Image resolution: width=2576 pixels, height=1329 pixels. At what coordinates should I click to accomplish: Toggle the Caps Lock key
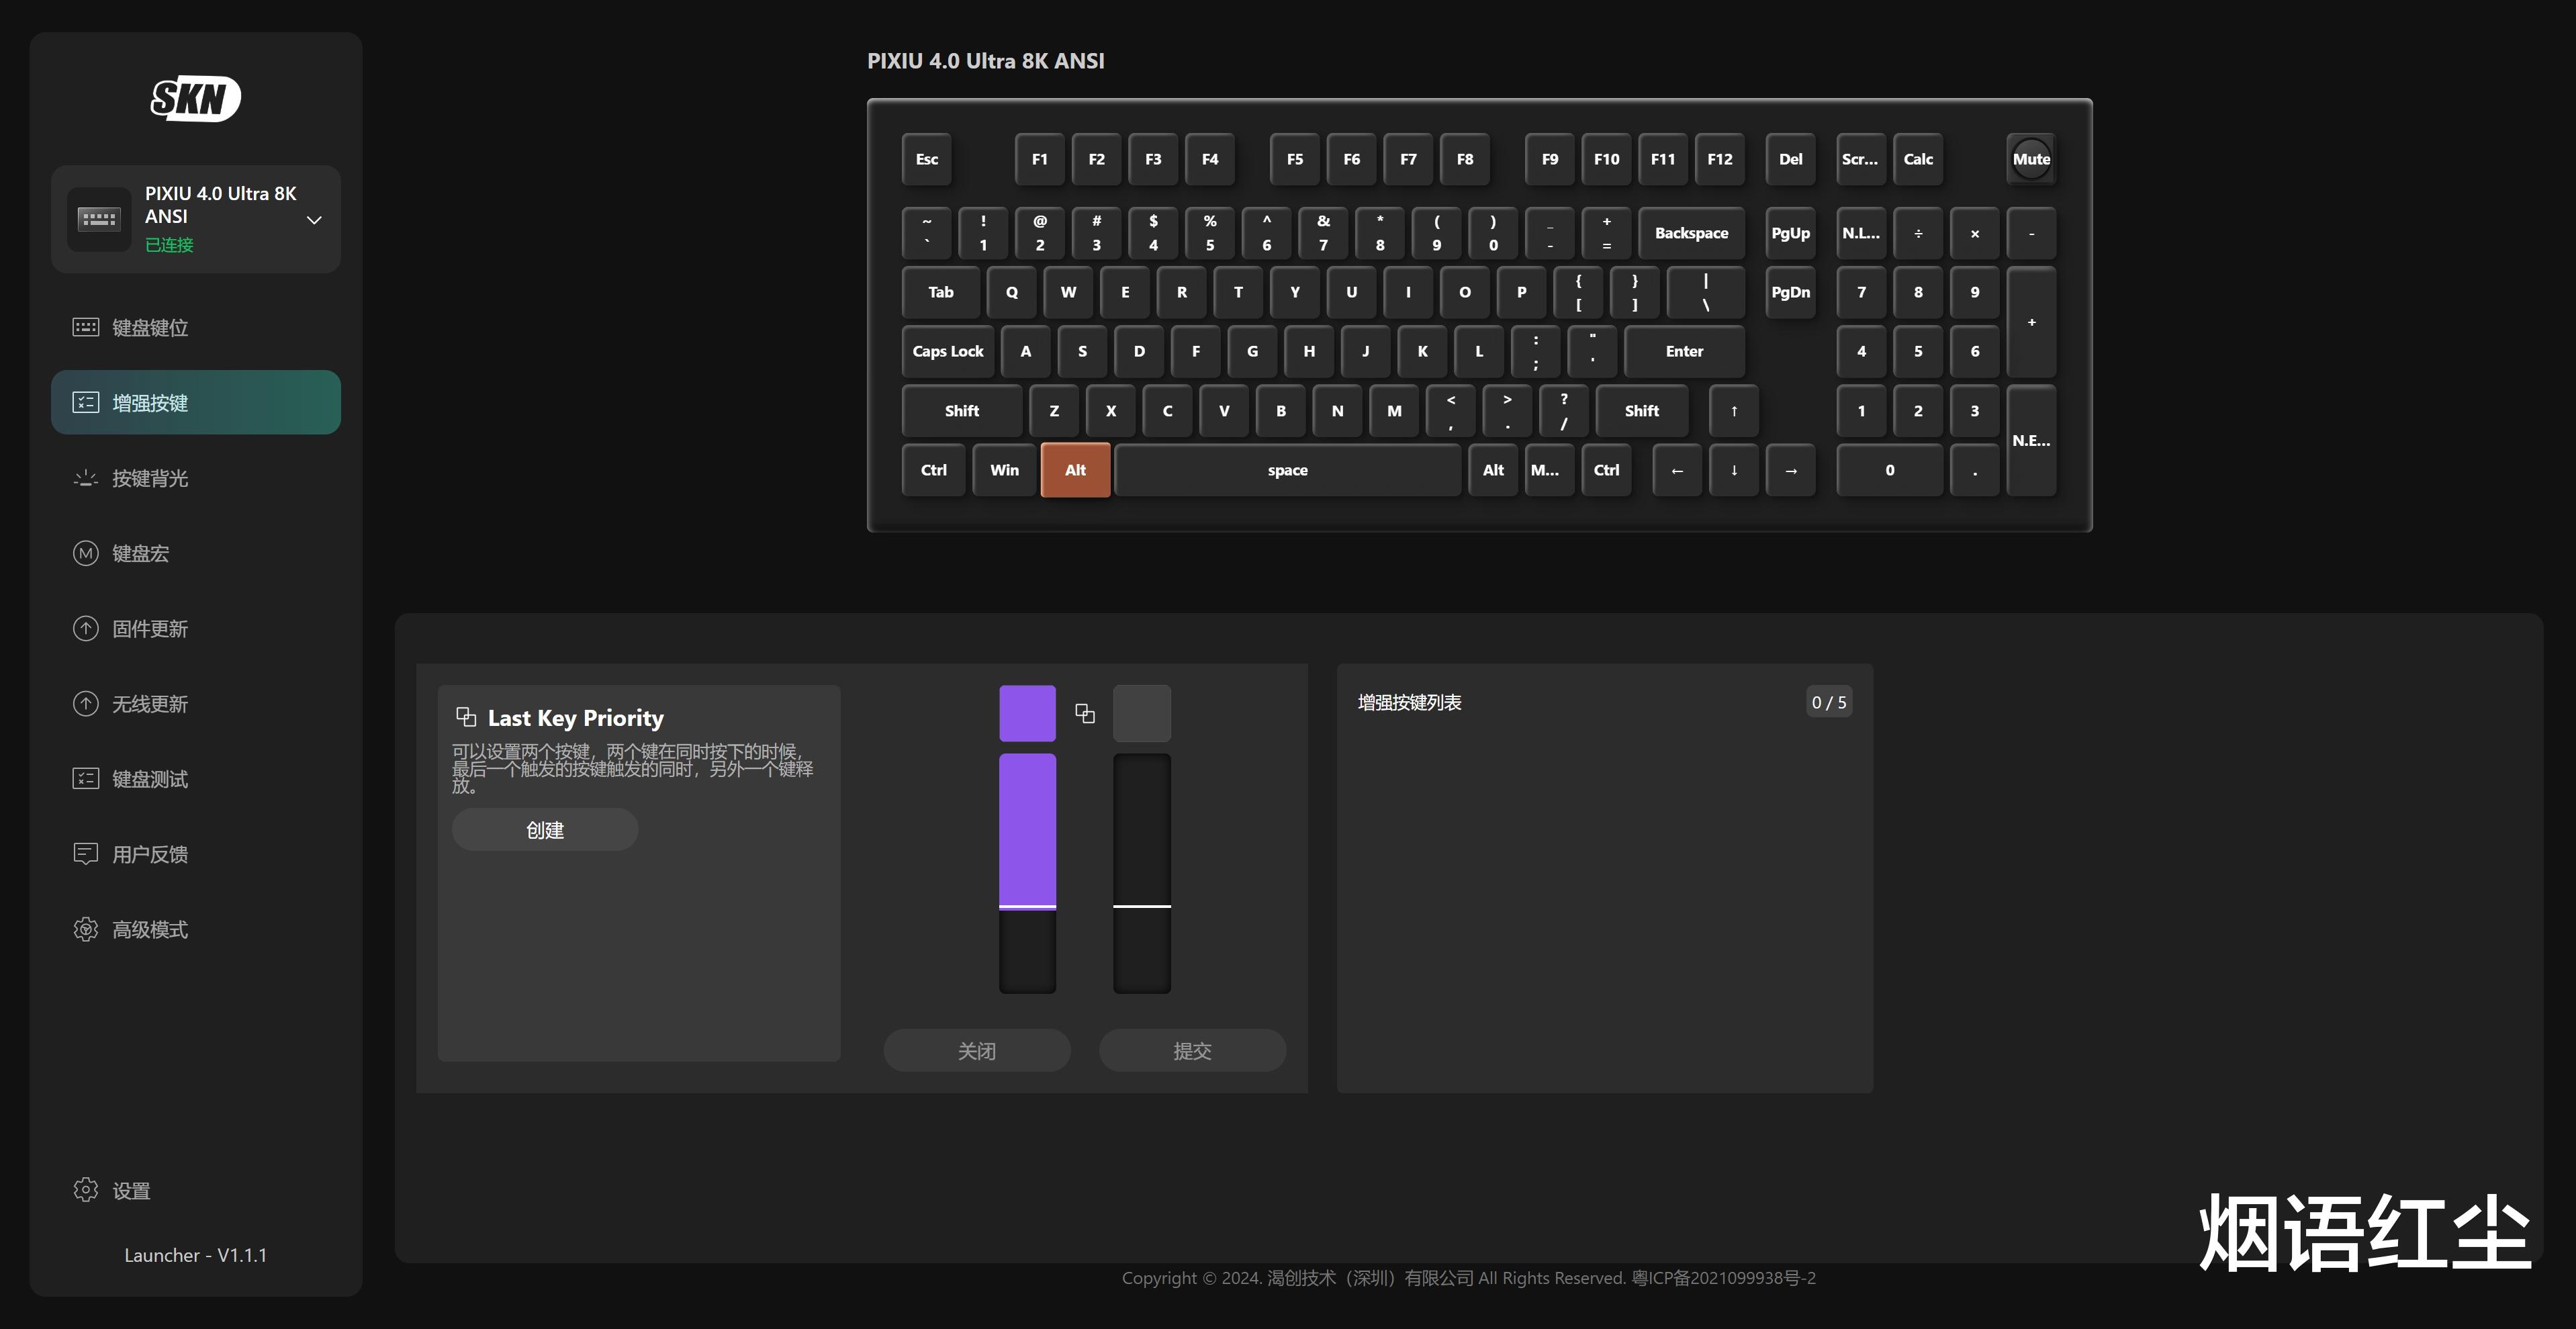(947, 351)
